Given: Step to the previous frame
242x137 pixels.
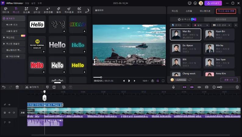Looking at the screenshot, I should [124, 81].
